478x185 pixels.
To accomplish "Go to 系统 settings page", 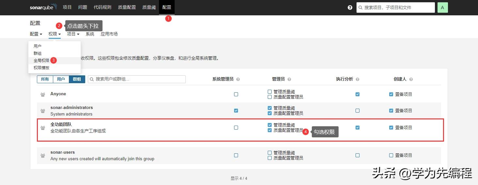I will (90, 34).
